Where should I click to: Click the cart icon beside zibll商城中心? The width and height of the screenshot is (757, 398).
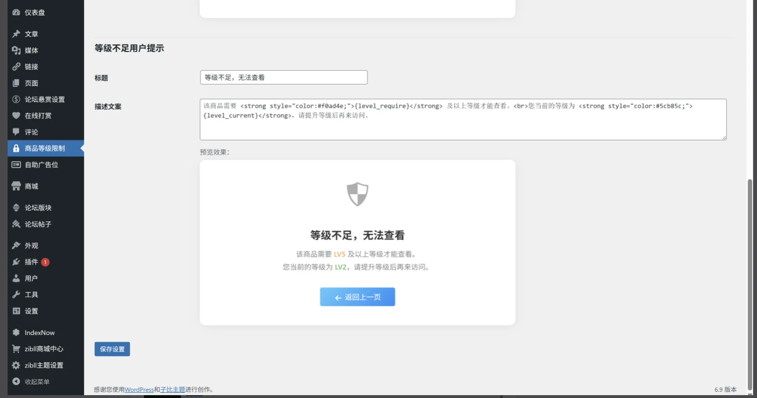click(x=16, y=349)
